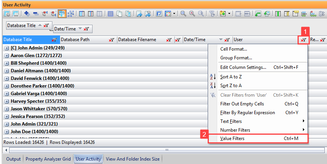Select Sort Z to A
The image size is (327, 164).
pos(258,86)
